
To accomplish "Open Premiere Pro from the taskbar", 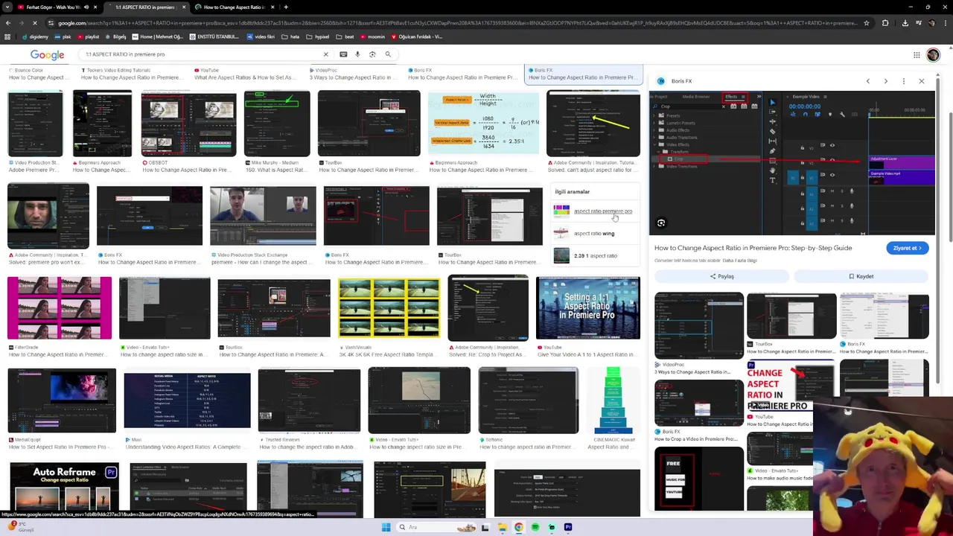I will 568,527.
